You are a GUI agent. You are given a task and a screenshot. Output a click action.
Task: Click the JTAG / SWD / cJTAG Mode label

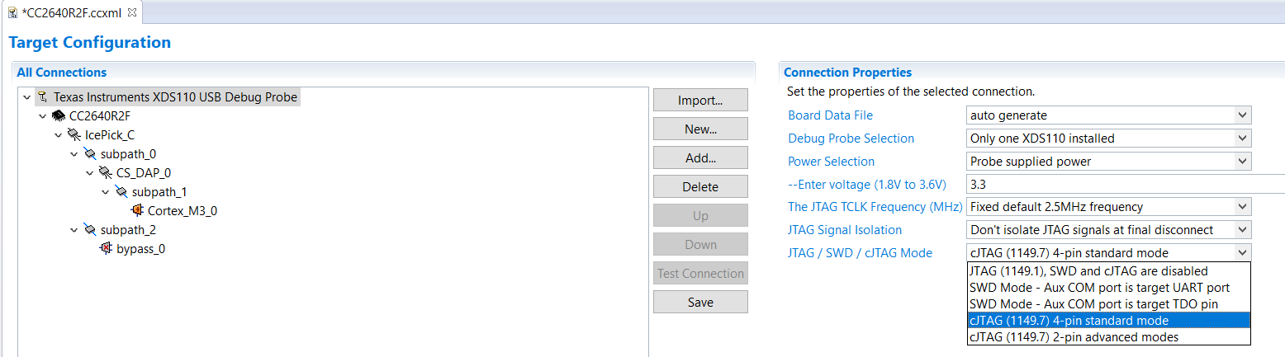(x=860, y=253)
